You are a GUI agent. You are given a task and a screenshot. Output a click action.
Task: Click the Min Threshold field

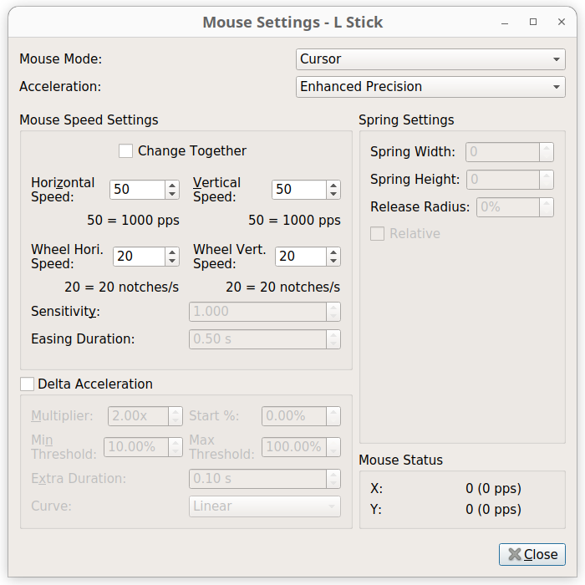click(136, 447)
